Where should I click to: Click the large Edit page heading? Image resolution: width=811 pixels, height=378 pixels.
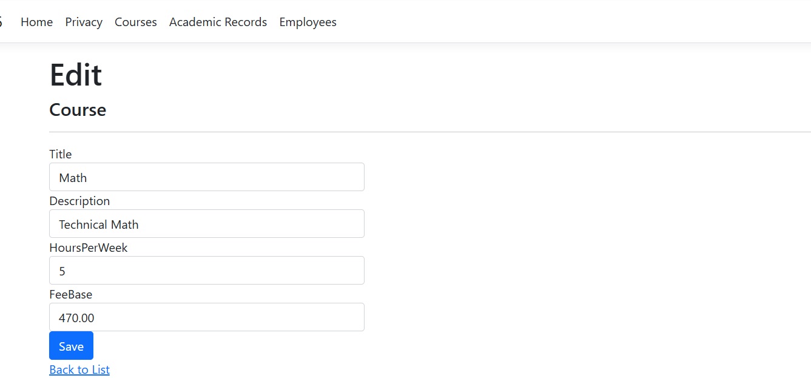[x=76, y=75]
